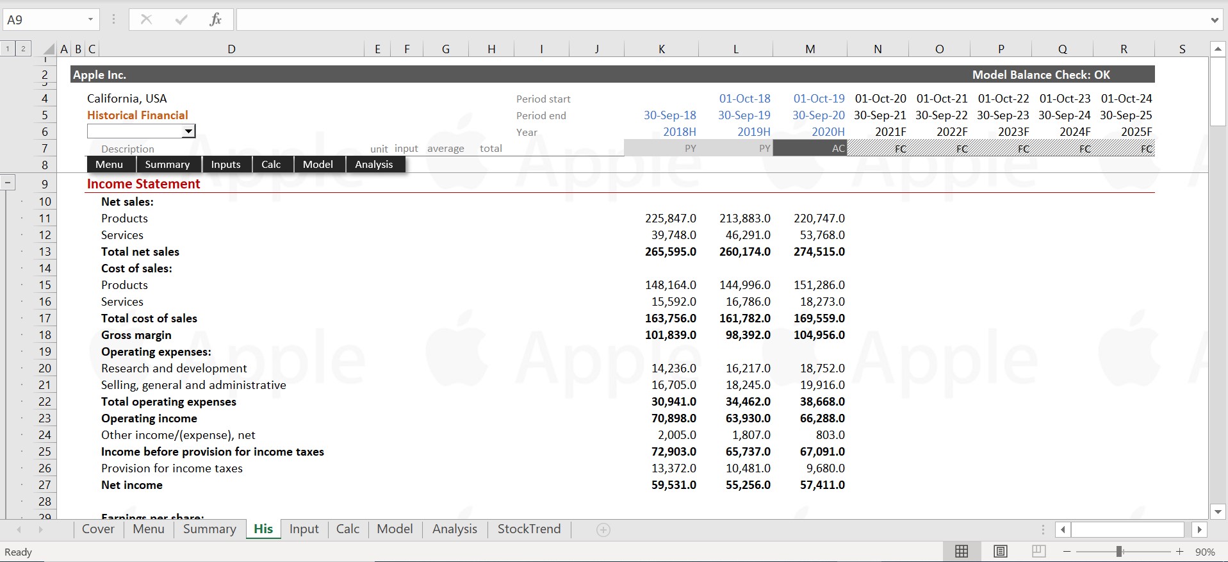The height and width of the screenshot is (562, 1228).
Task: Select the 'Income Statement' heading cell
Action: coord(143,184)
